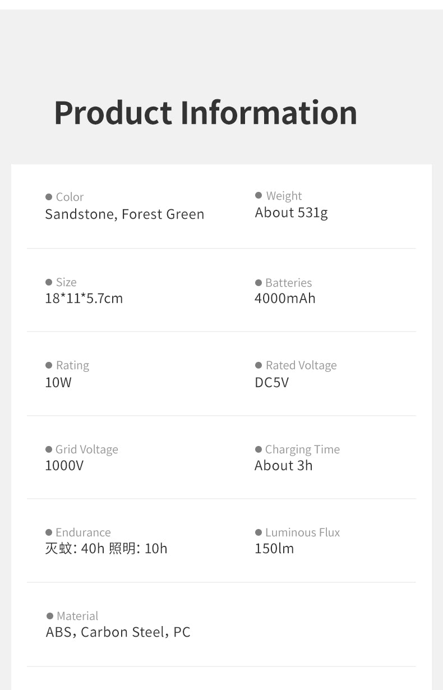Click the bullet beside Grid Voltage
Viewport: 443px width, 690px height.
[x=49, y=449]
